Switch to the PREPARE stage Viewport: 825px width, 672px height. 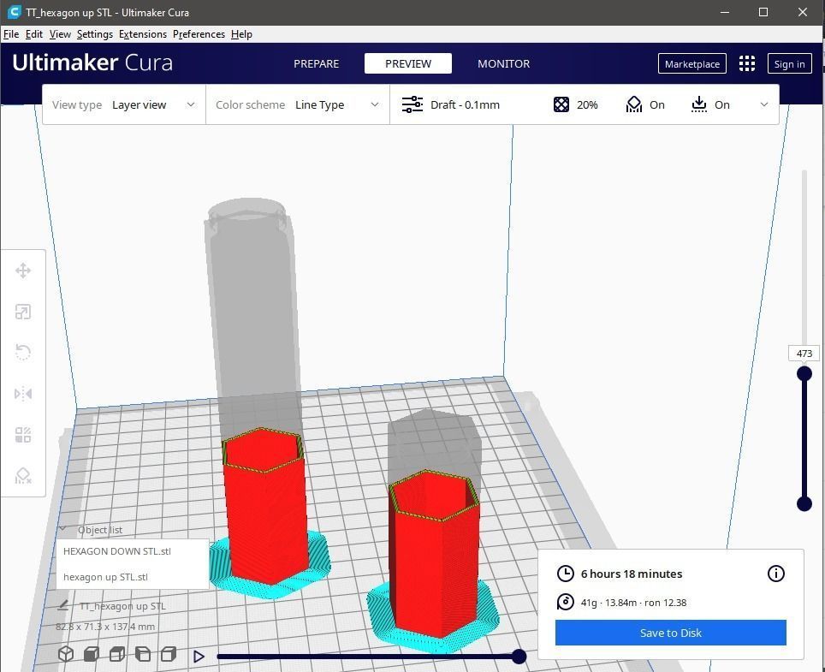[x=316, y=63]
